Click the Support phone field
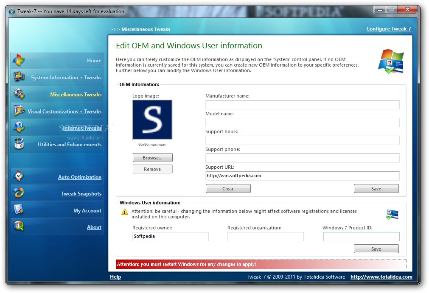Image resolution: width=429 pixels, height=293 pixels. (x=302, y=158)
